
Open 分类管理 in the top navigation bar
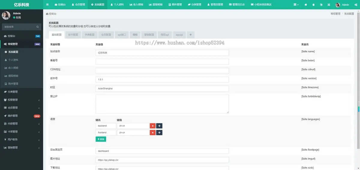(195, 4)
